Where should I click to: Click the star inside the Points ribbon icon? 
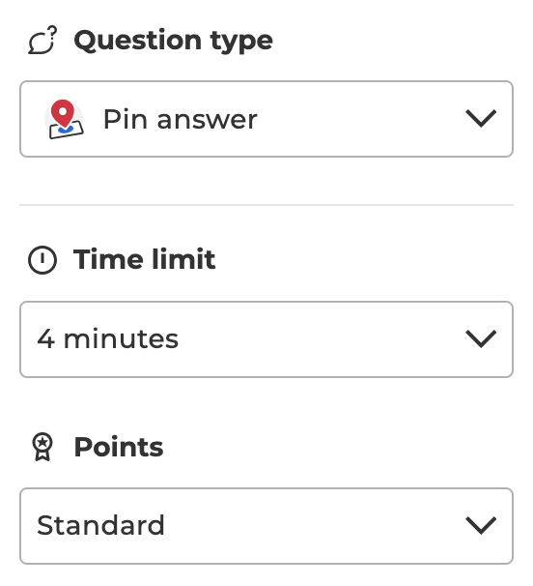[x=42, y=443]
